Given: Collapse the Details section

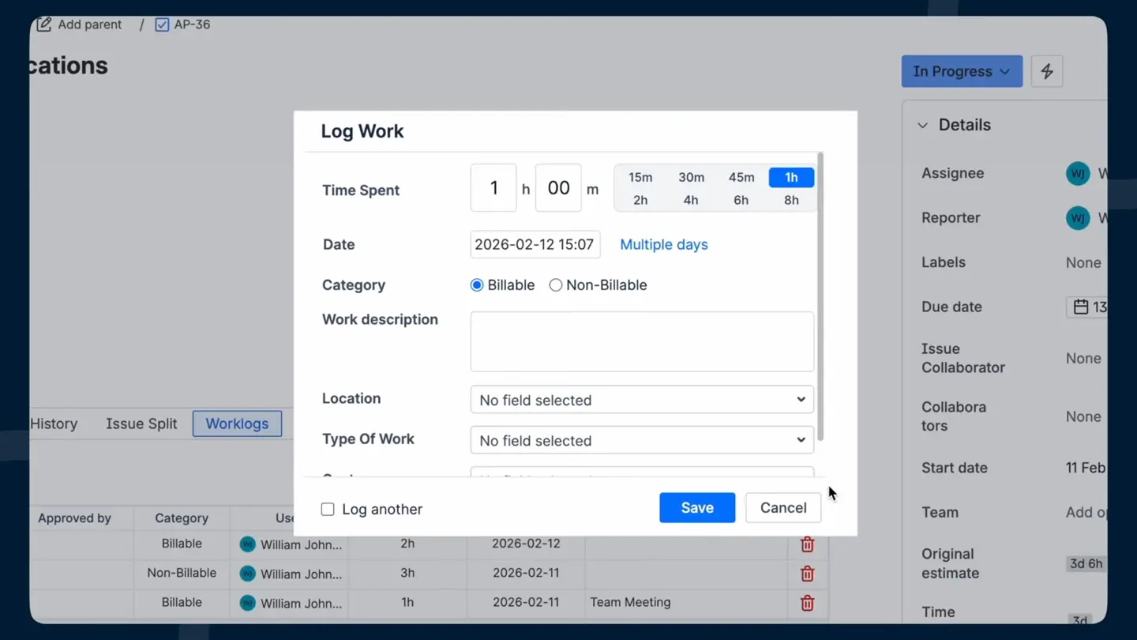Looking at the screenshot, I should coord(922,125).
